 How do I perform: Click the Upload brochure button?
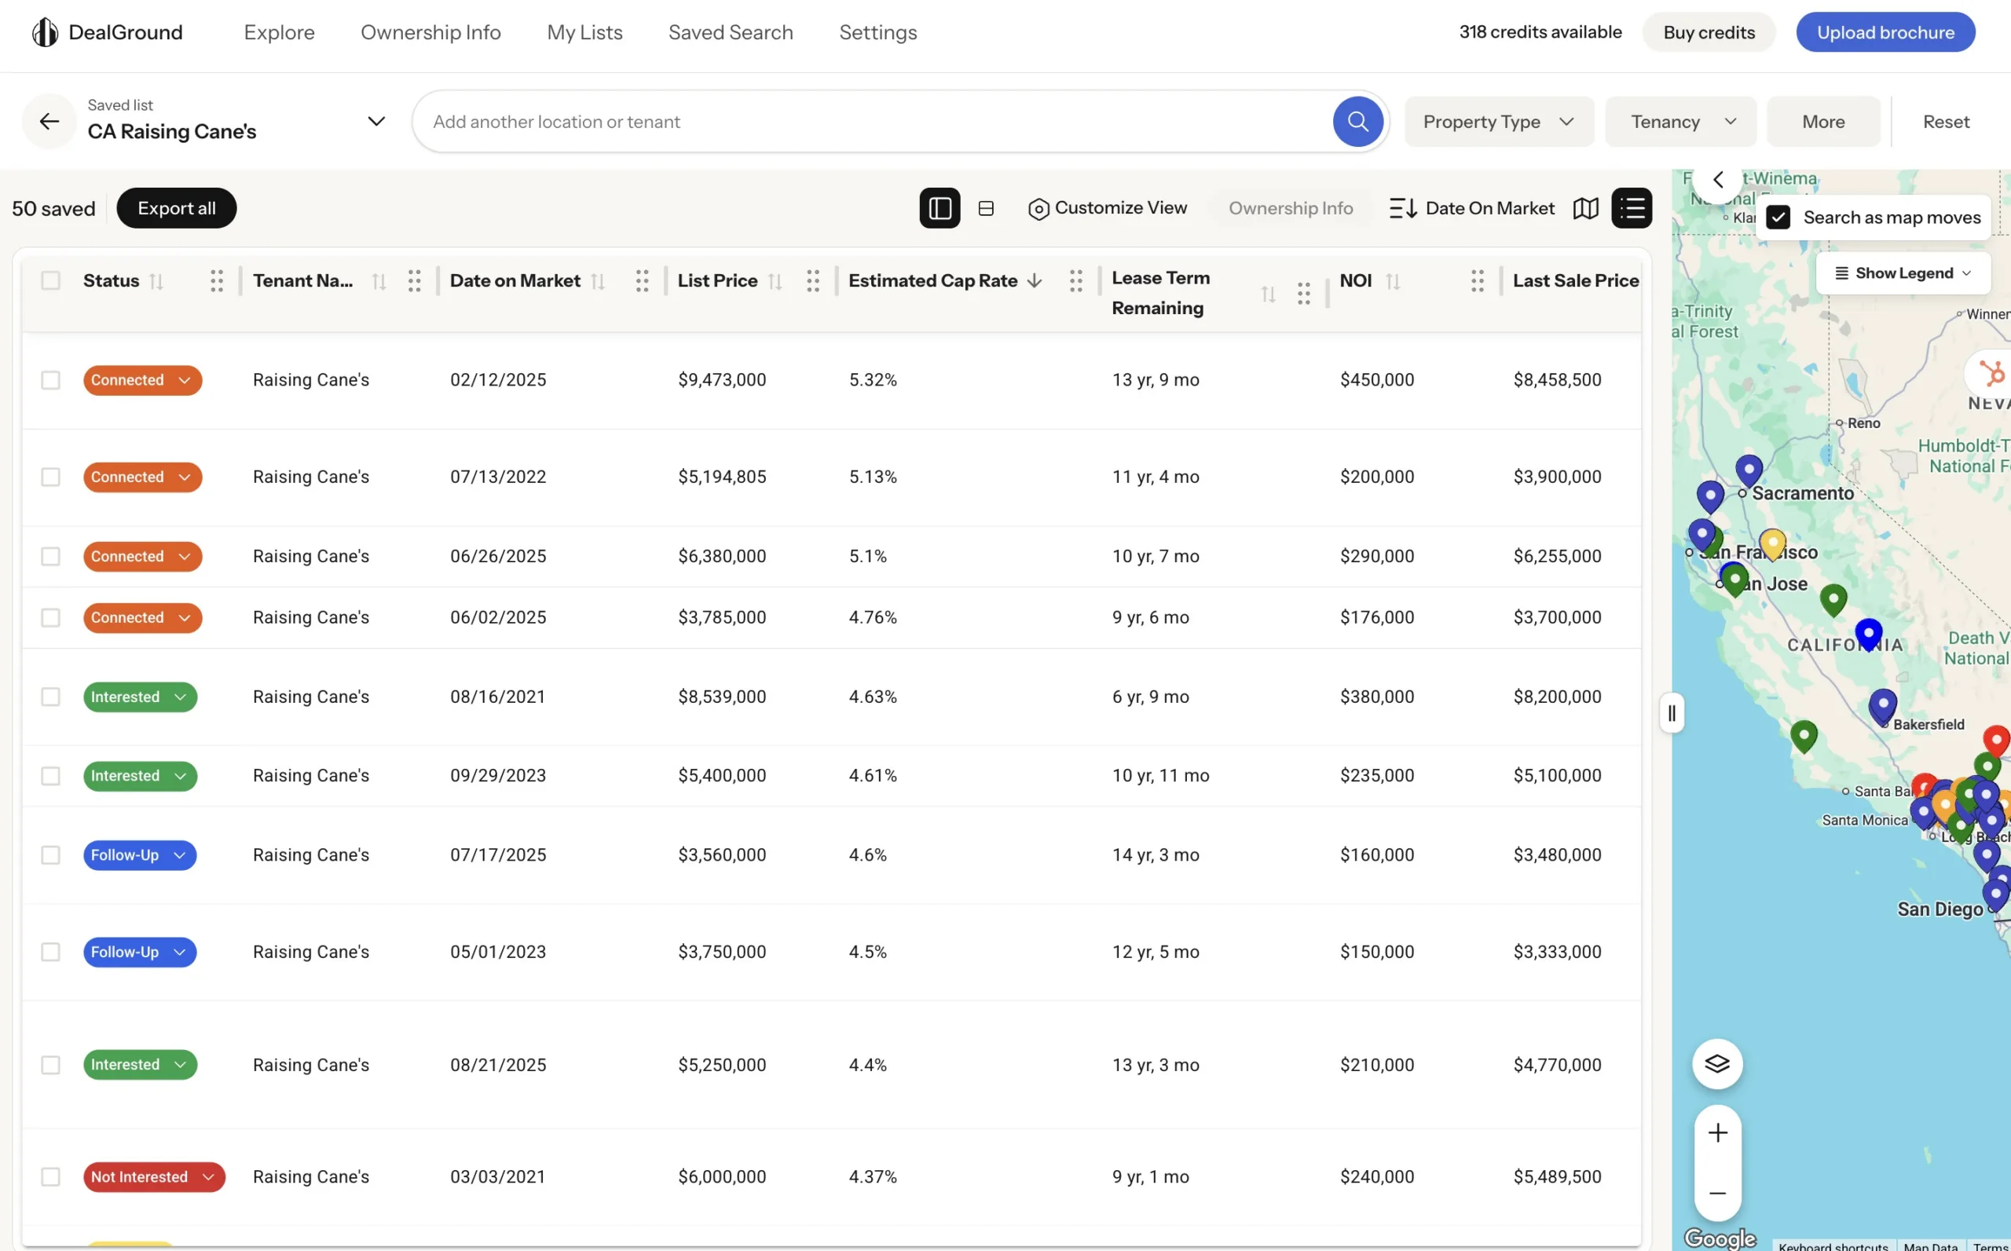click(x=1885, y=31)
